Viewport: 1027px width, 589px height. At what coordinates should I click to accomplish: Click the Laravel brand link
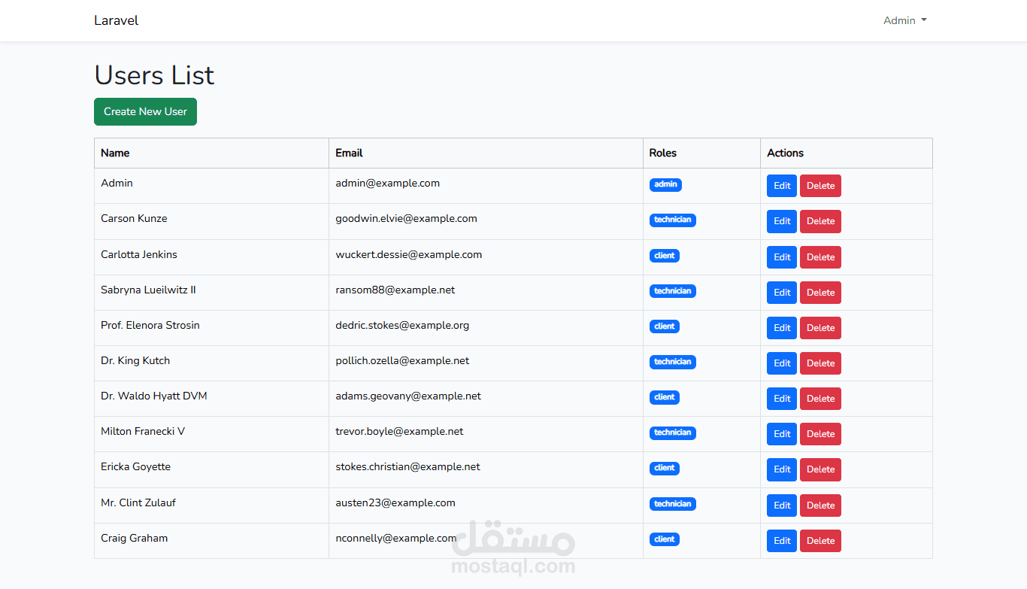click(x=116, y=20)
